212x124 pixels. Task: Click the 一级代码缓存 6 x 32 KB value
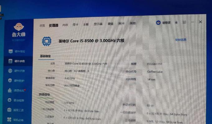pyautogui.click(x=82, y=111)
